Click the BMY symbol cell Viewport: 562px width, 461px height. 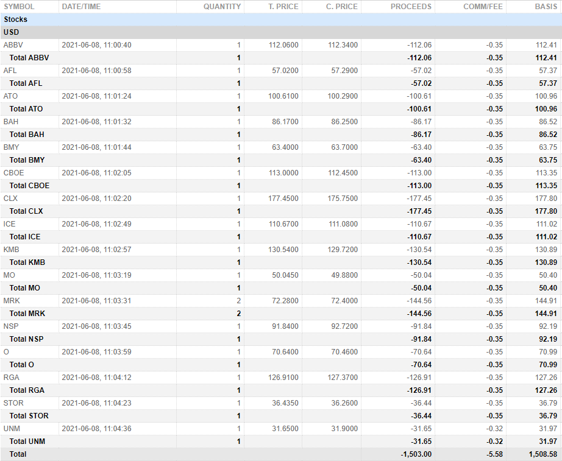coord(11,147)
